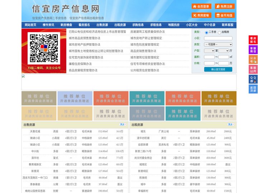The height and width of the screenshot is (193, 258).
Task: Click the QR code image
Action: pyautogui.click(x=44, y=48)
